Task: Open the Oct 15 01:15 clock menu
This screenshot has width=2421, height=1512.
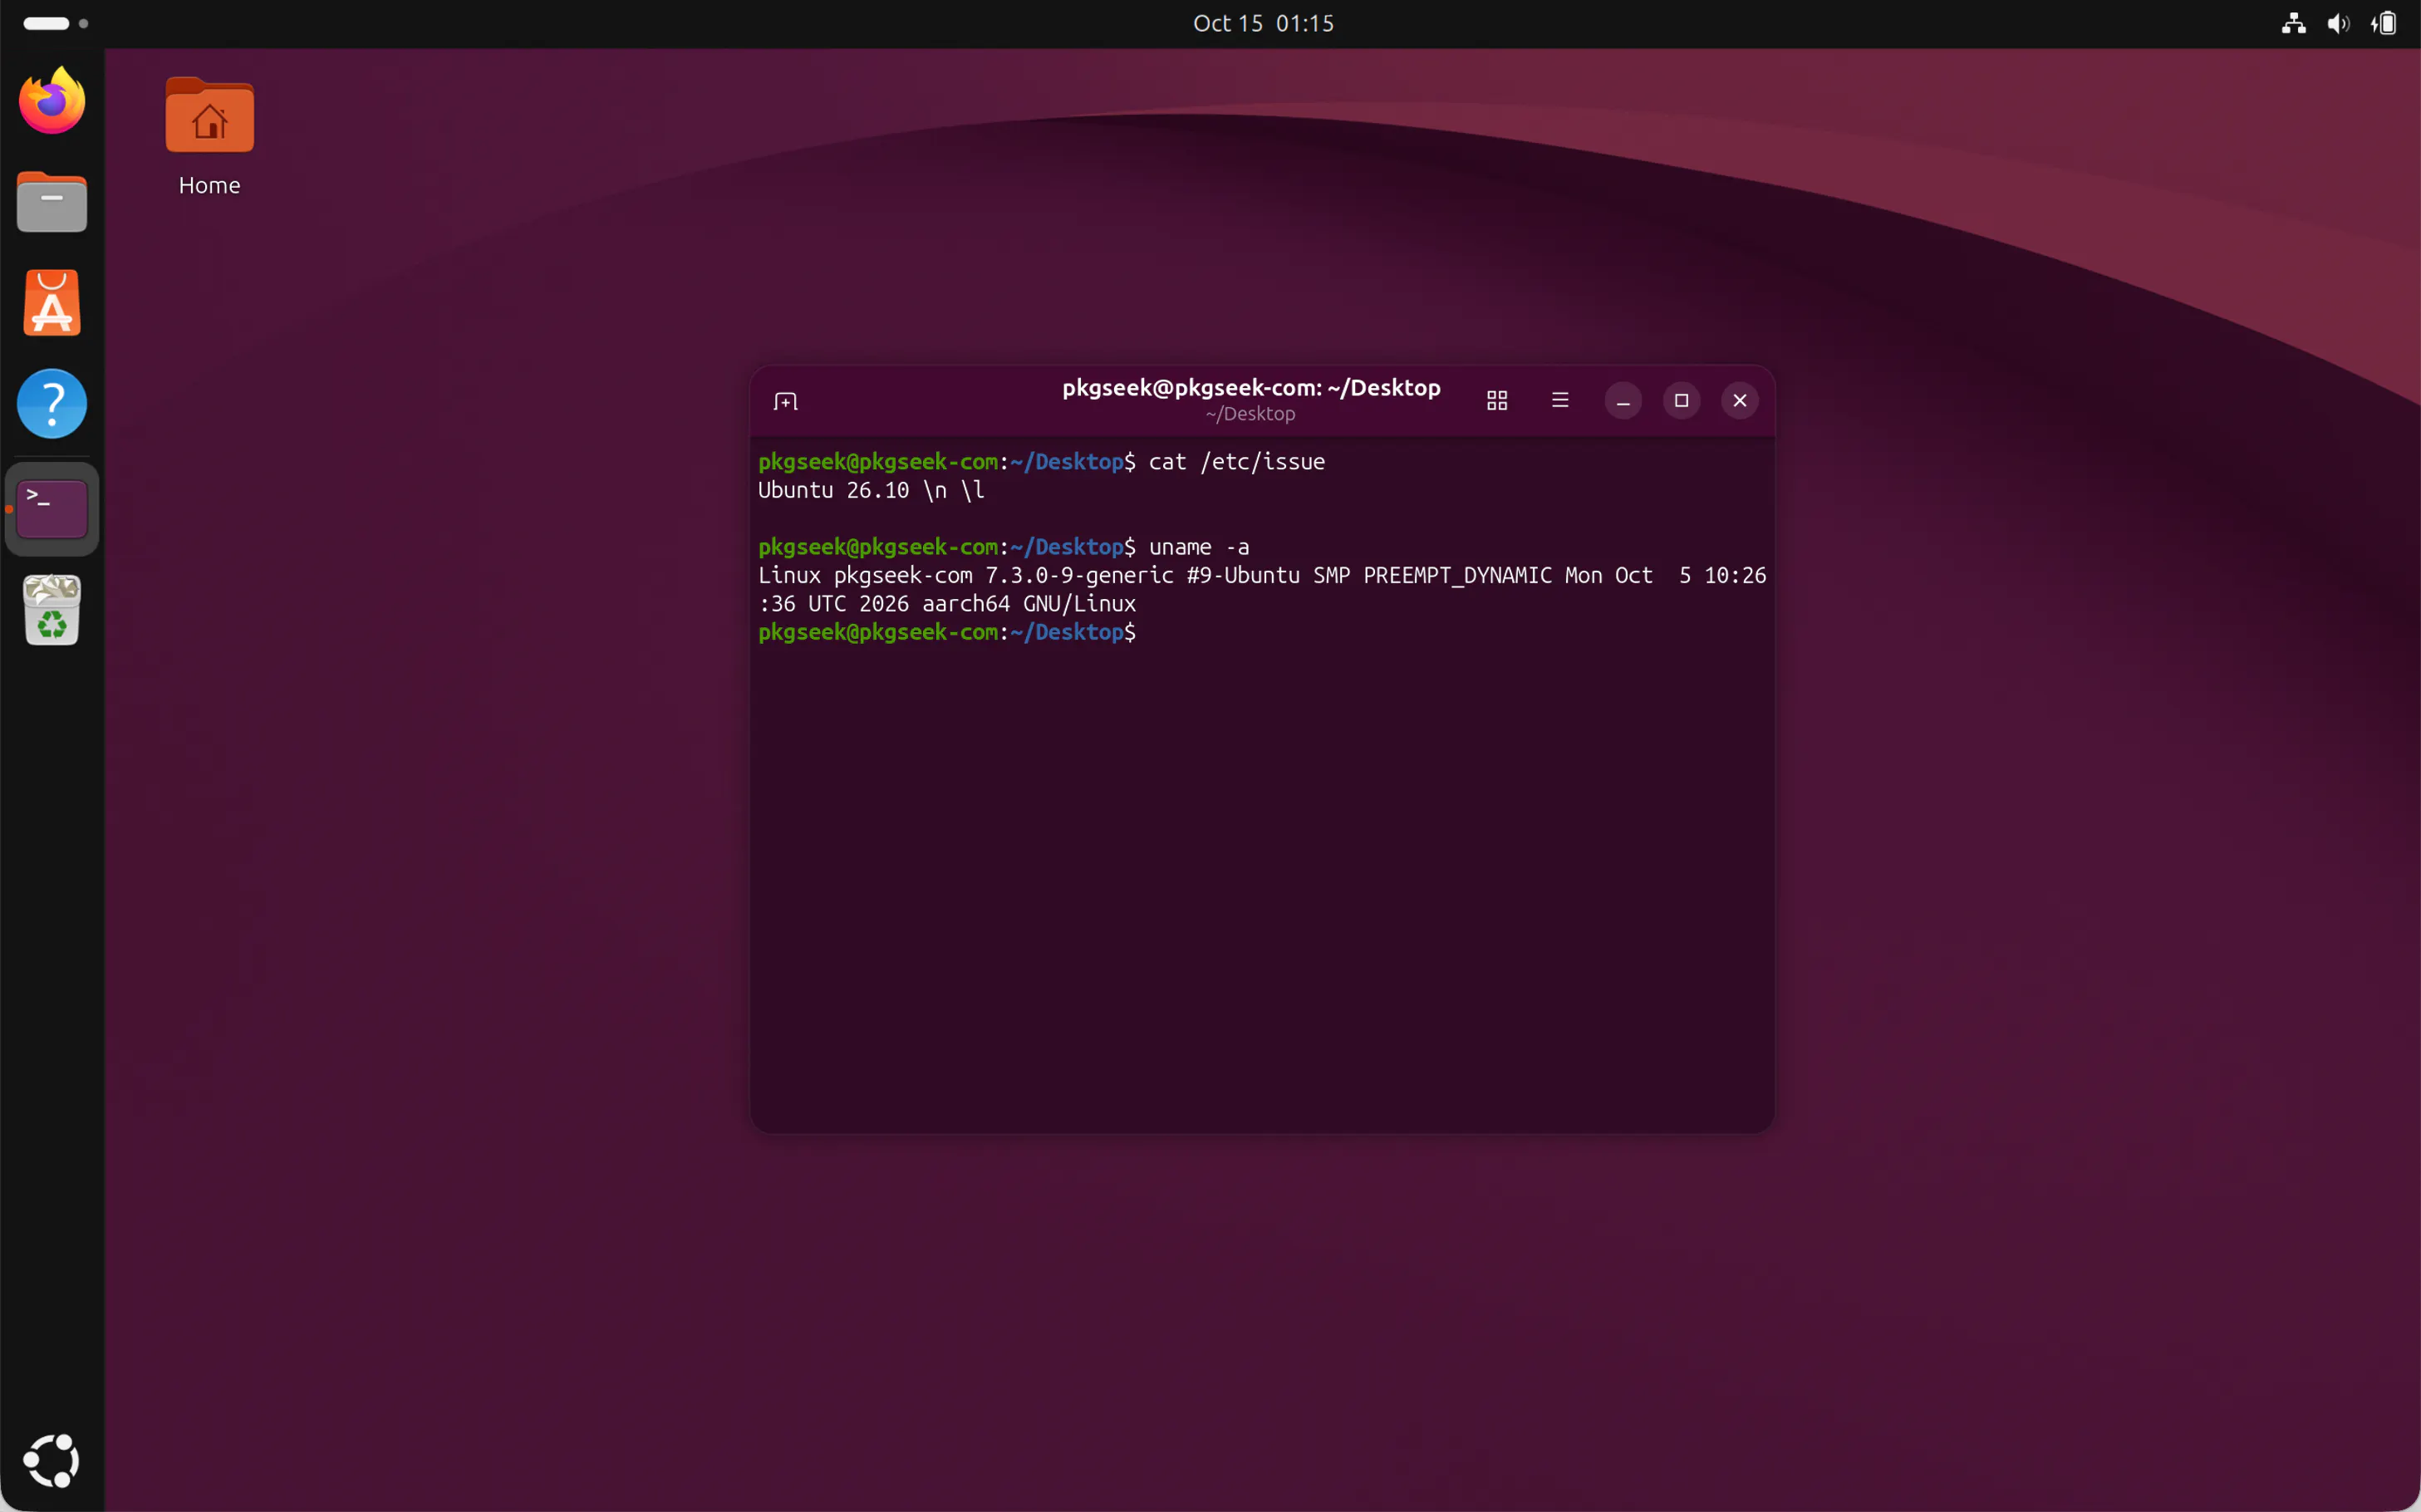Action: pyautogui.click(x=1263, y=23)
